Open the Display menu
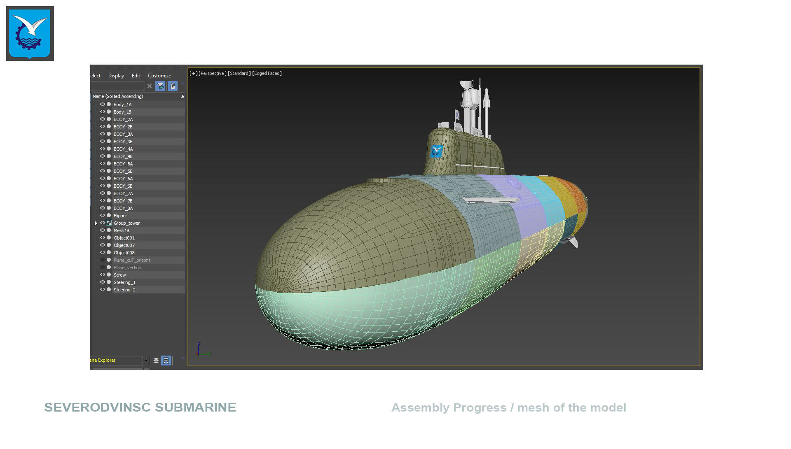Viewport: 791px width, 449px height. point(116,76)
